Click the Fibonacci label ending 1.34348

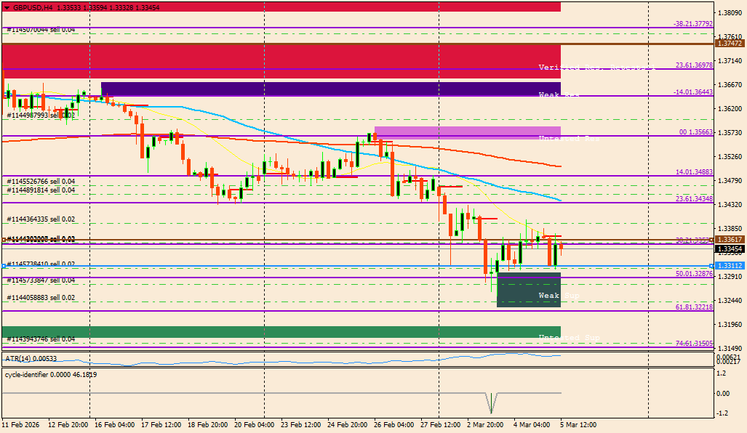(694, 199)
